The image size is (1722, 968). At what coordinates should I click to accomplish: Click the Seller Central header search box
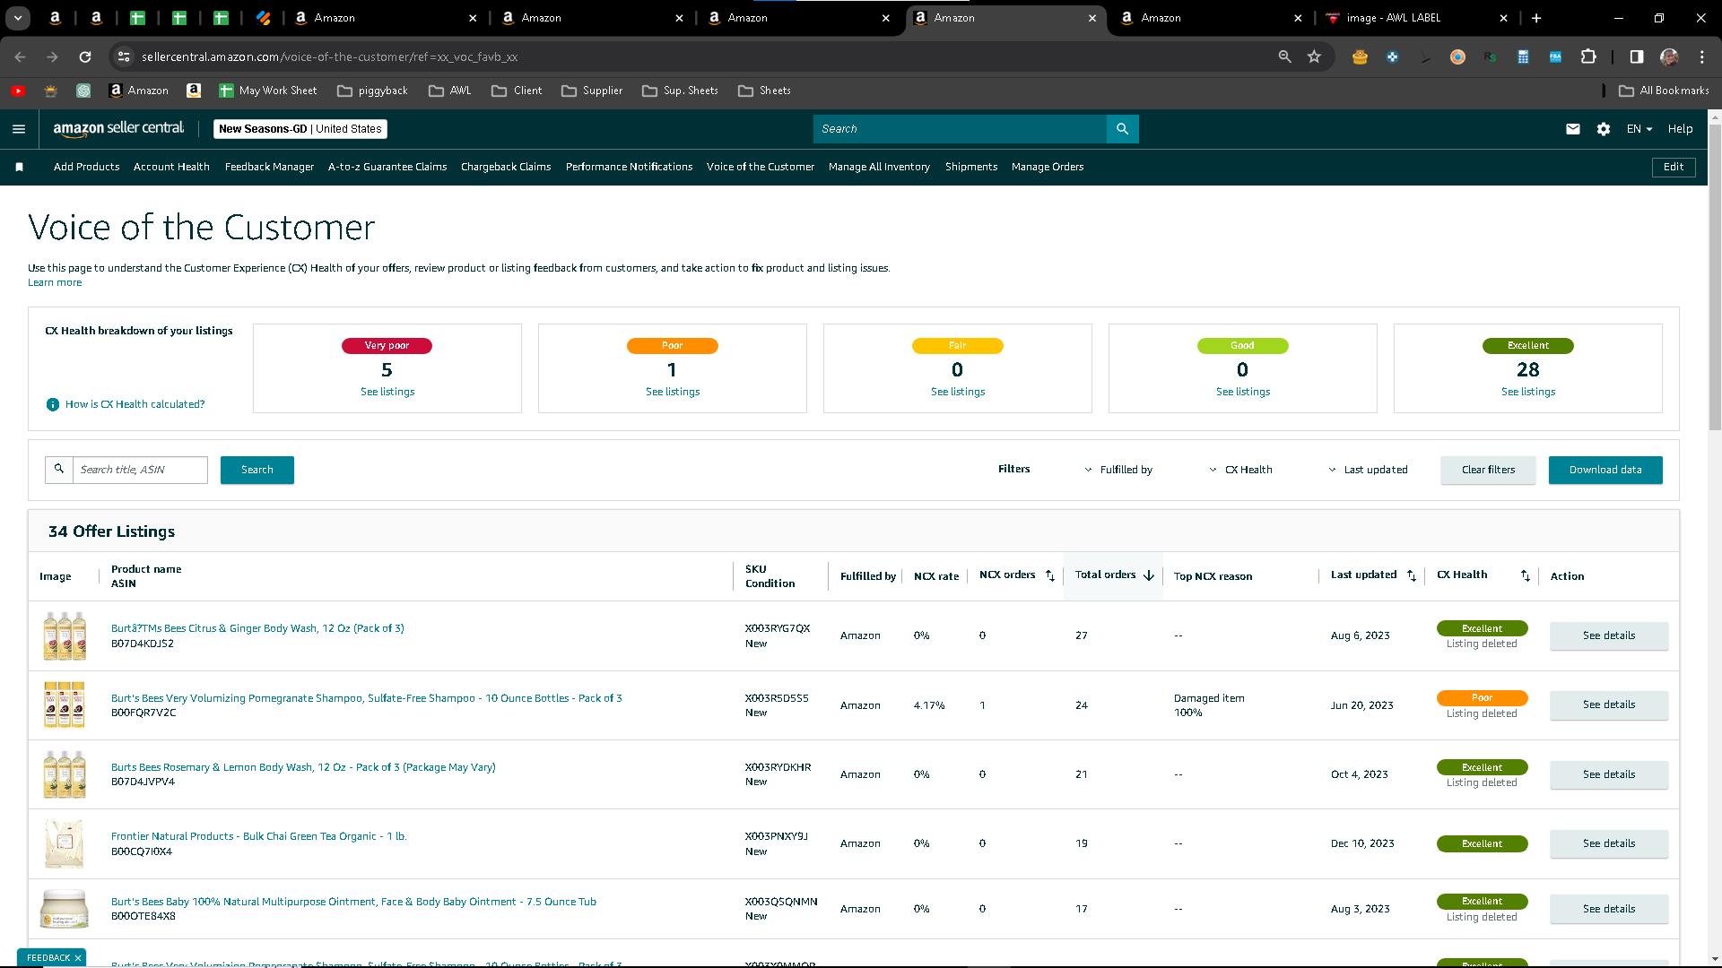[960, 129]
